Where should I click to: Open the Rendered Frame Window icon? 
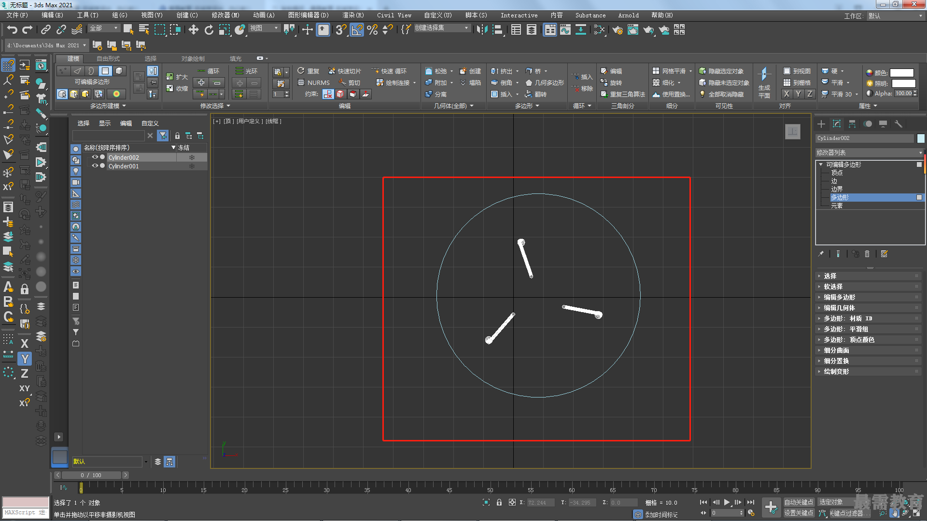click(x=632, y=30)
